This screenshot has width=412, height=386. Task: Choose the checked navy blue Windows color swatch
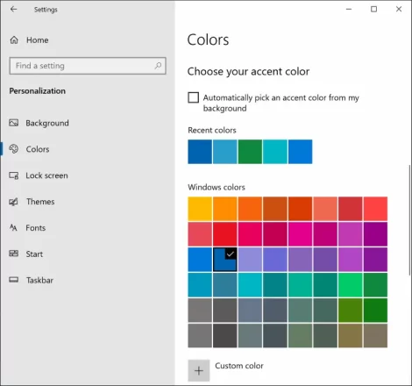click(x=225, y=260)
